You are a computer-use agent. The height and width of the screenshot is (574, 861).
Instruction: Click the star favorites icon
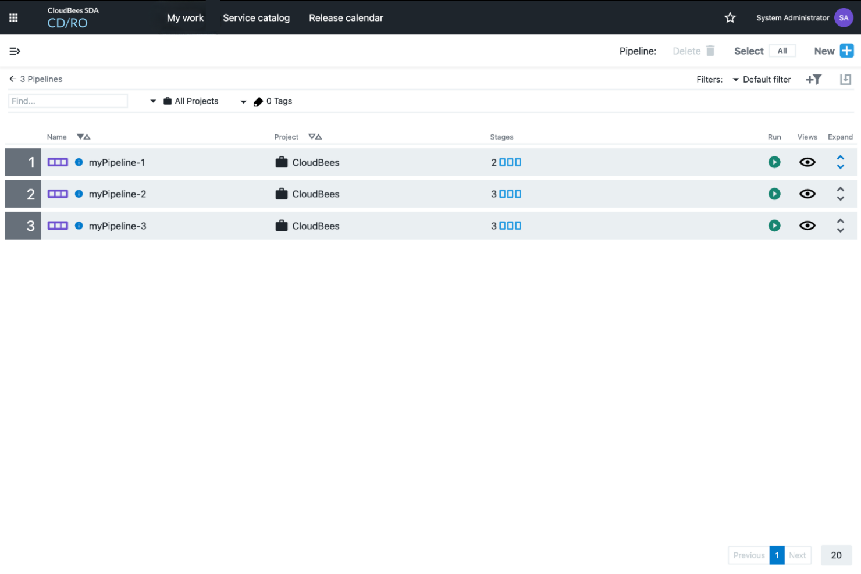coord(730,17)
